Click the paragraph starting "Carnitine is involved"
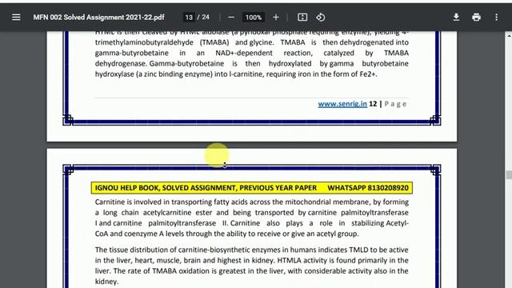Image resolution: width=512 pixels, height=288 pixels. (x=252, y=218)
